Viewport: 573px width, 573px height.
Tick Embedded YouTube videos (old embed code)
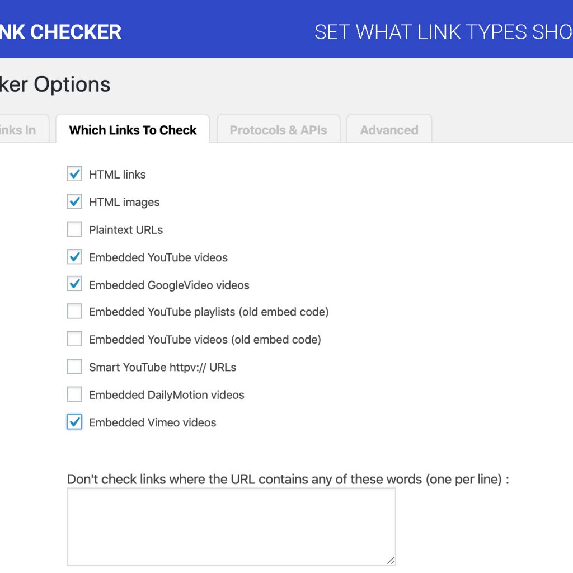74,339
